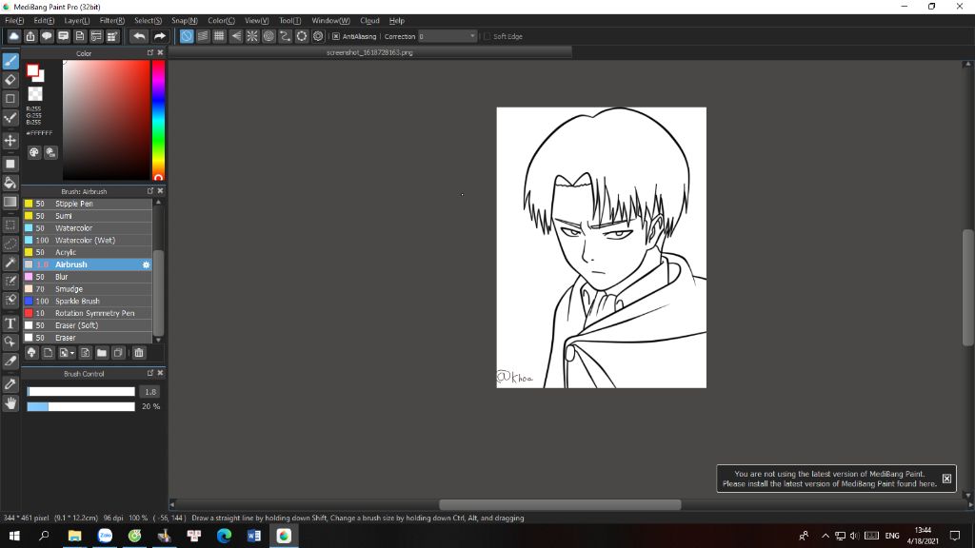This screenshot has height=548, width=975.
Task: Enable the parallel lines snap
Action: pyautogui.click(x=203, y=36)
